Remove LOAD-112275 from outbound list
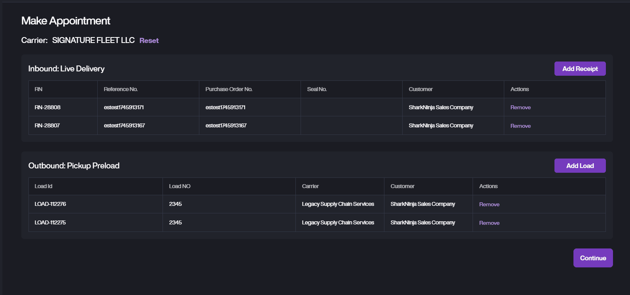Screen dimensions: 630x295 point(489,223)
